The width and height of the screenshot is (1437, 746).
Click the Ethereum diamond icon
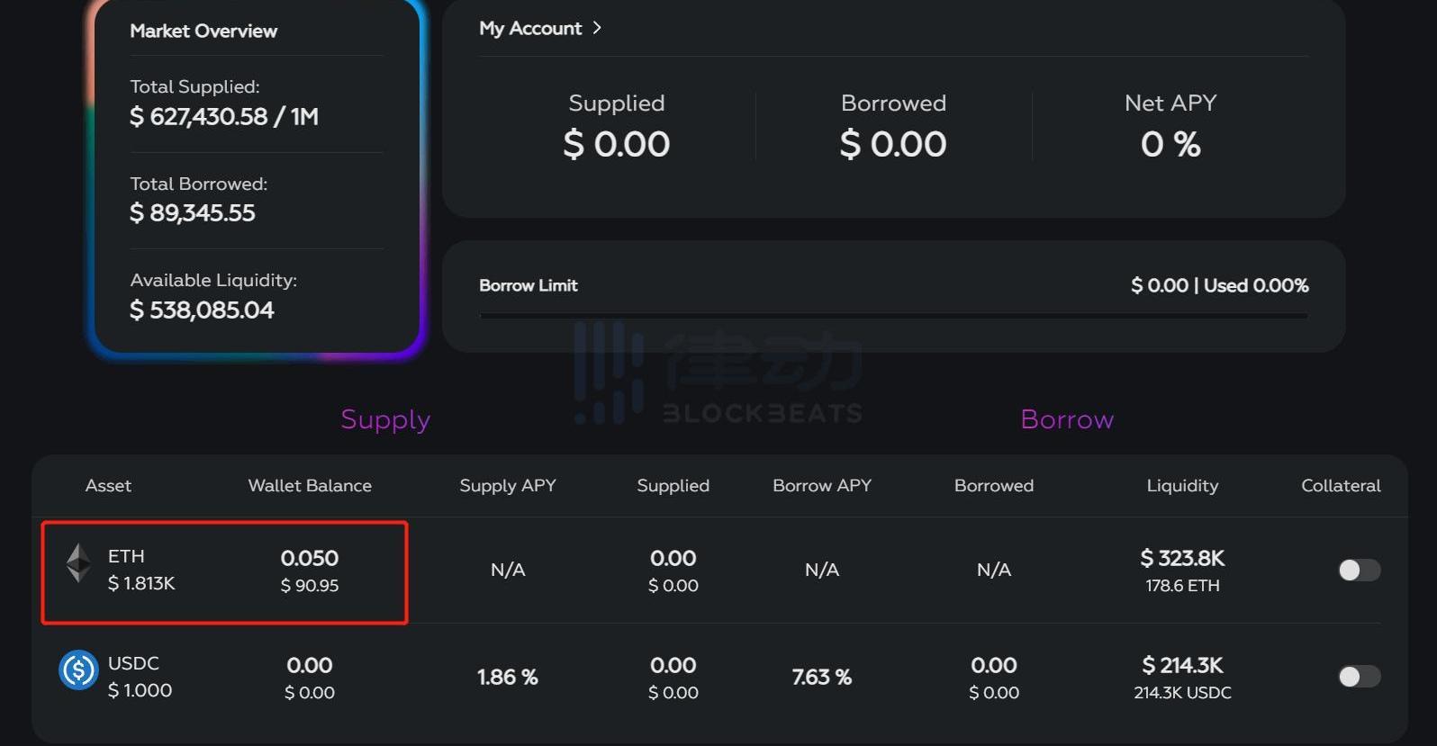click(78, 564)
